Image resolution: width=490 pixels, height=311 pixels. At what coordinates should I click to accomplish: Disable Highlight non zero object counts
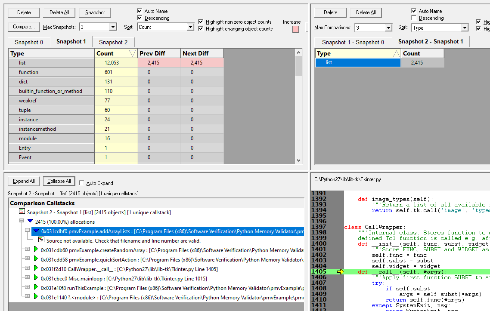pos(201,22)
